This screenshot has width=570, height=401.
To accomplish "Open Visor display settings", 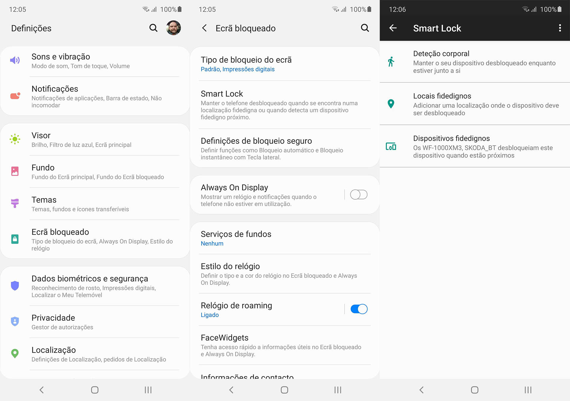I will point(95,140).
